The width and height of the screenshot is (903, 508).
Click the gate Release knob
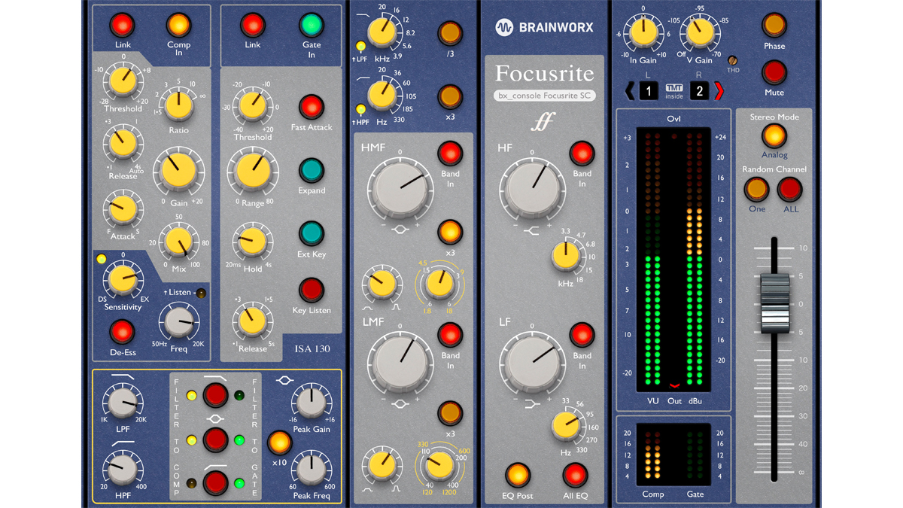(252, 321)
